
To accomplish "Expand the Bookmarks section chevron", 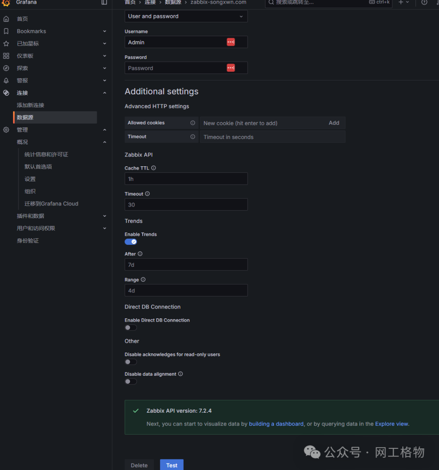I will (104, 31).
